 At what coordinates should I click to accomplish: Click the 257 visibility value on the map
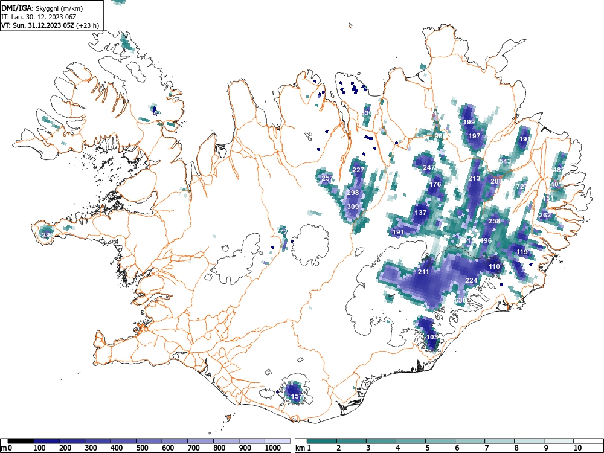point(327,178)
